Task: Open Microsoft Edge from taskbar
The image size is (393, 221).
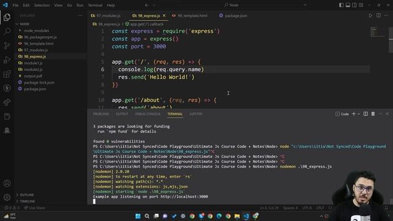Action: coord(219,216)
